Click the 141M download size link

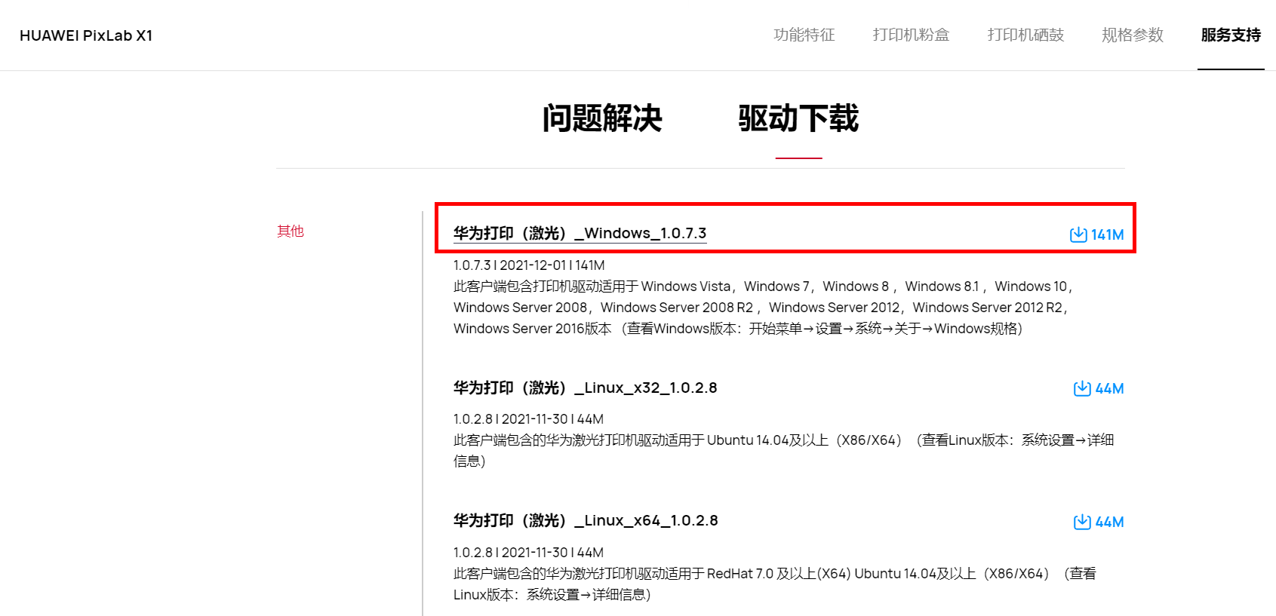1107,234
